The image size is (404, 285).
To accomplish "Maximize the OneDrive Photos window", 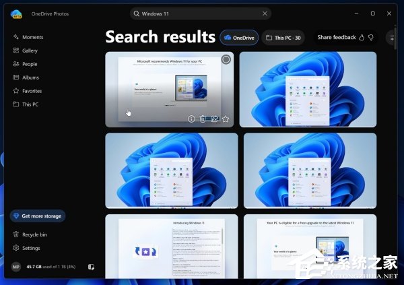I will 373,13.
